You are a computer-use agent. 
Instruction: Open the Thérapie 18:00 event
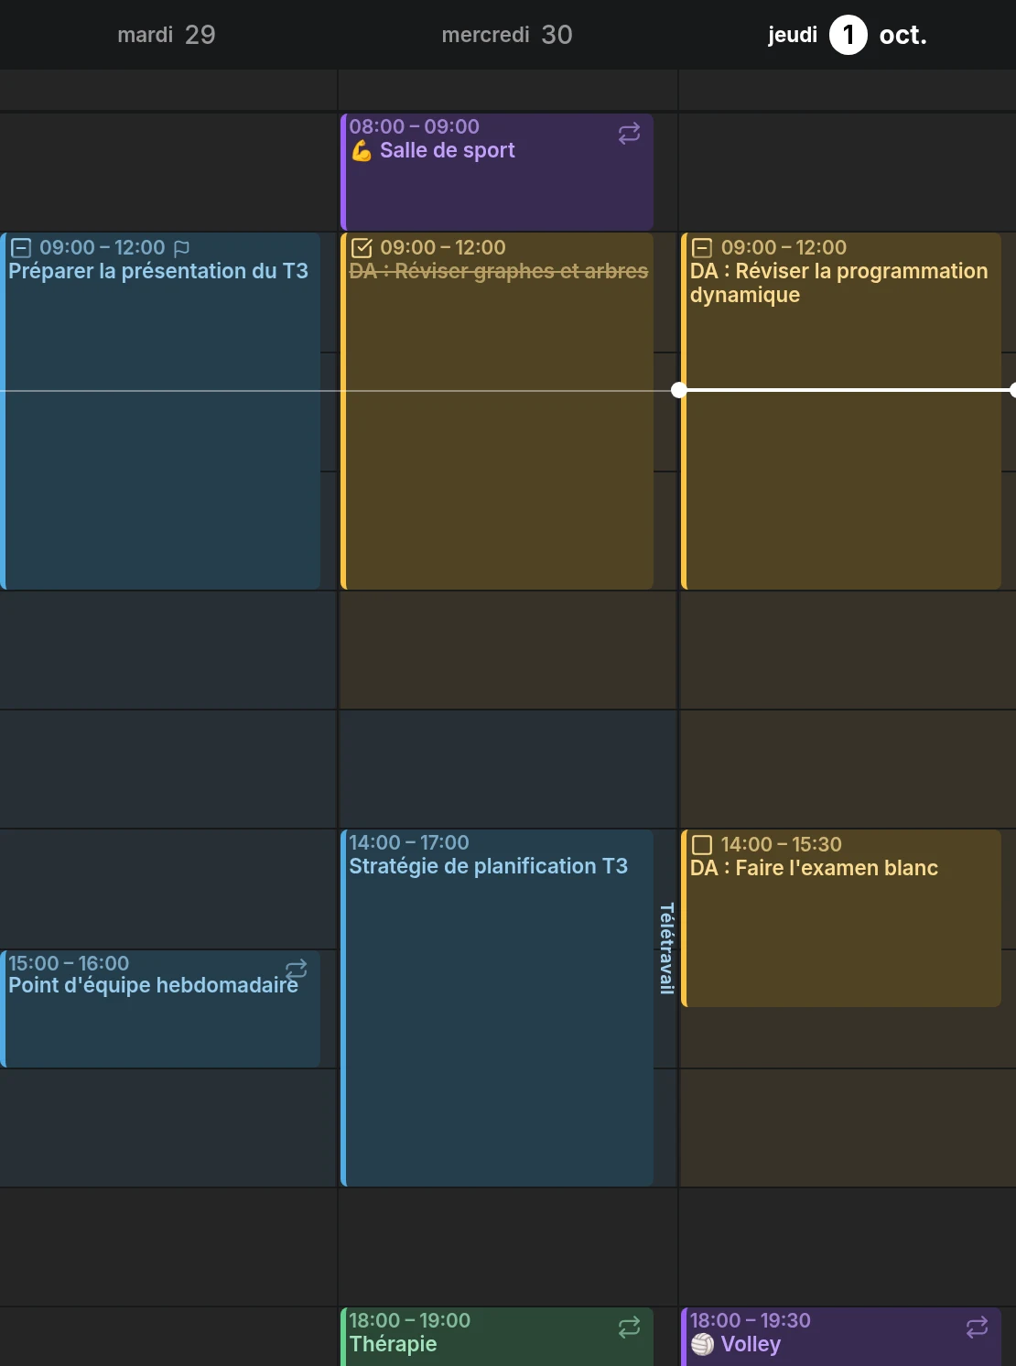click(497, 1337)
